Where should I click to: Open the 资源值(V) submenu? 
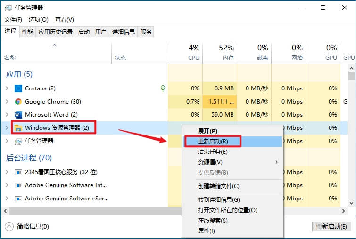pyautogui.click(x=210, y=162)
